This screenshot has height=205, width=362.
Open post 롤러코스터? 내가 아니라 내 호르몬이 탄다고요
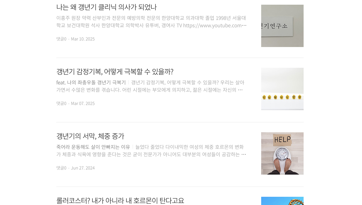click(120, 201)
